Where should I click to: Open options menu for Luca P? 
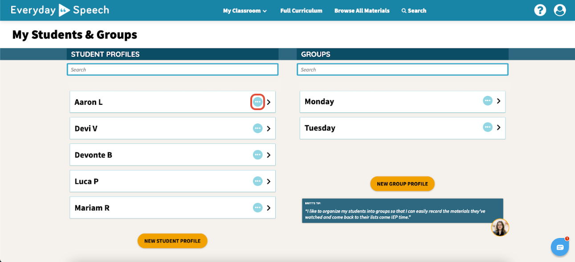[257, 181]
